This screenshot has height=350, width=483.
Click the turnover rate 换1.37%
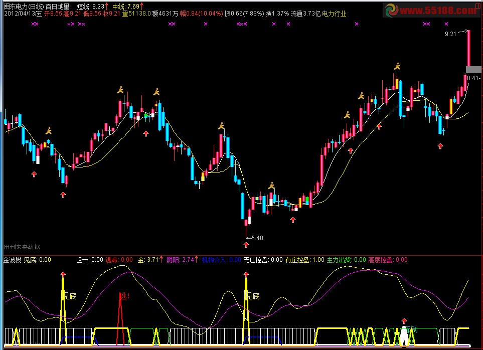[277, 14]
